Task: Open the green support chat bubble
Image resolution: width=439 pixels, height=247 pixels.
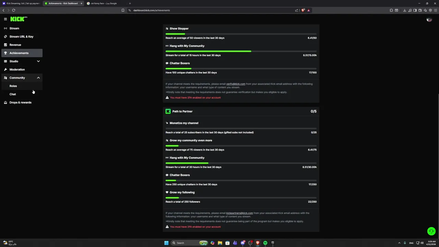Action: (x=431, y=231)
